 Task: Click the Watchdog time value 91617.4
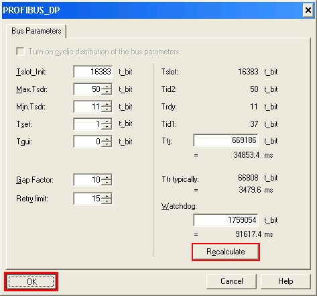[249, 234]
